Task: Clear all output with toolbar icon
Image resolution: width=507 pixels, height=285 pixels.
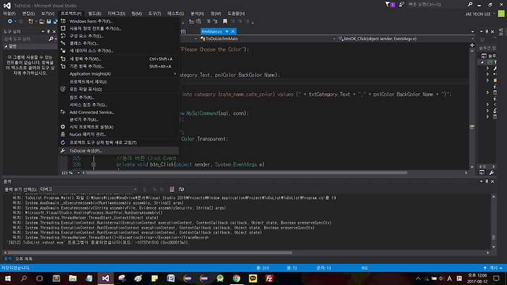Action: tap(172, 189)
